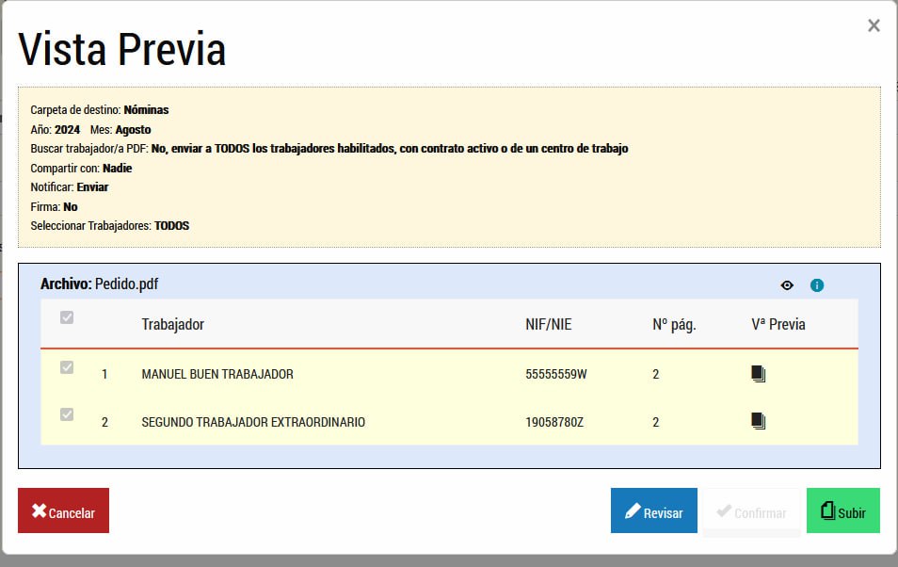Screen dimensions: 898x567
Task: Click the Compartir con value Nadie
Action: tap(118, 168)
